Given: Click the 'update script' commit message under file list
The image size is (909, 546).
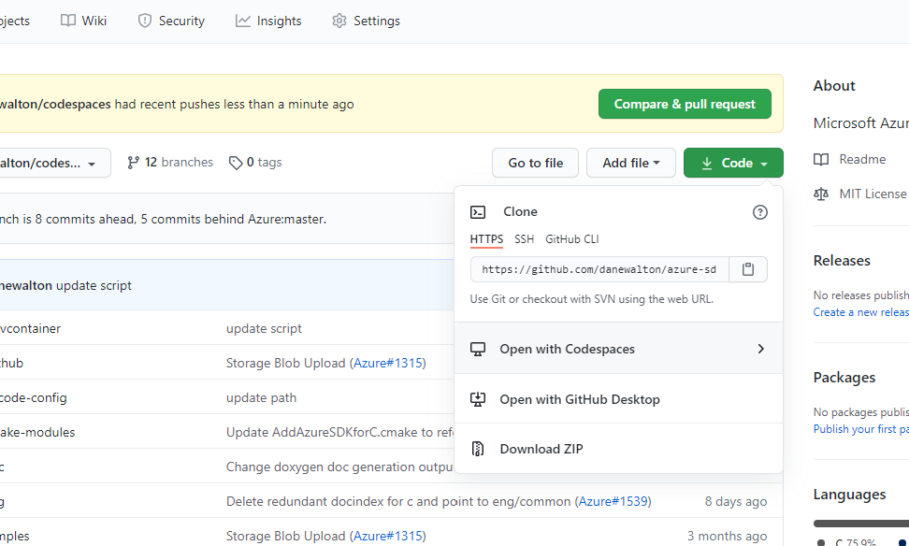Looking at the screenshot, I should [x=264, y=329].
